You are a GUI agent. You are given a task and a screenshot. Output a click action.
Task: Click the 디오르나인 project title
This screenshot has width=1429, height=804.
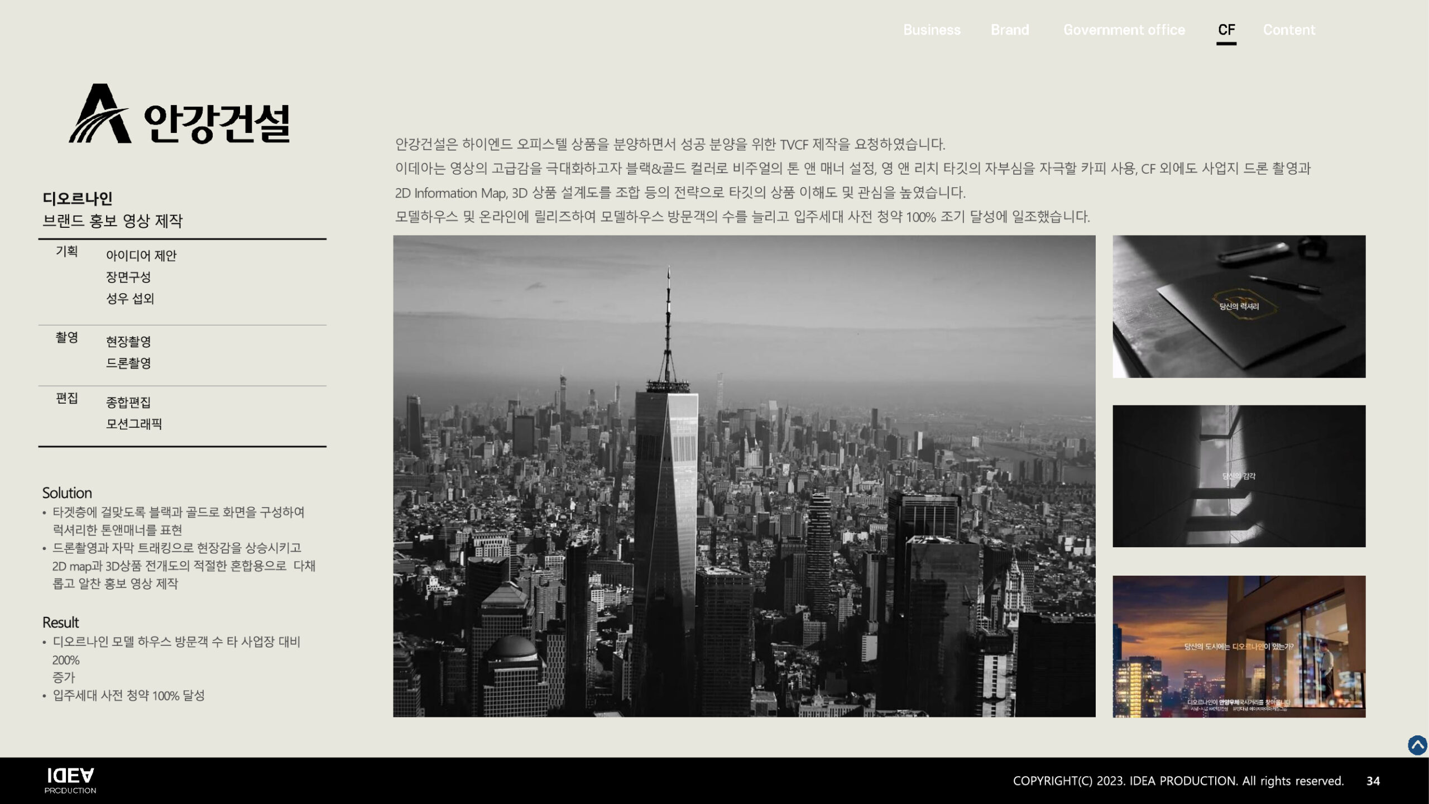tap(78, 198)
